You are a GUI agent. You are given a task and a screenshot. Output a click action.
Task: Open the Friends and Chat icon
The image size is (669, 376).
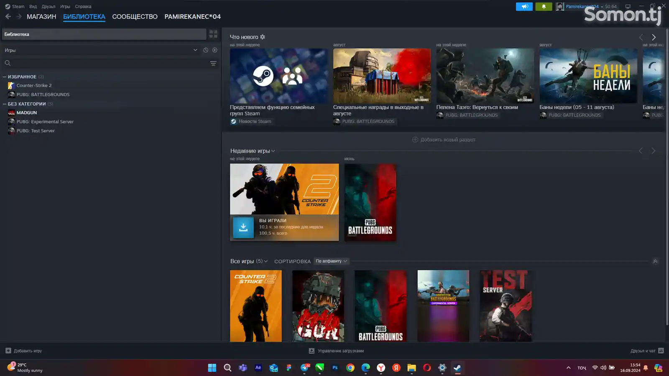coord(661,351)
